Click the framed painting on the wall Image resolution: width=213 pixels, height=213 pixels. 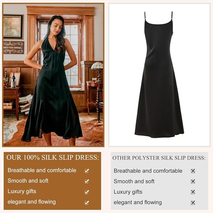(13, 27)
